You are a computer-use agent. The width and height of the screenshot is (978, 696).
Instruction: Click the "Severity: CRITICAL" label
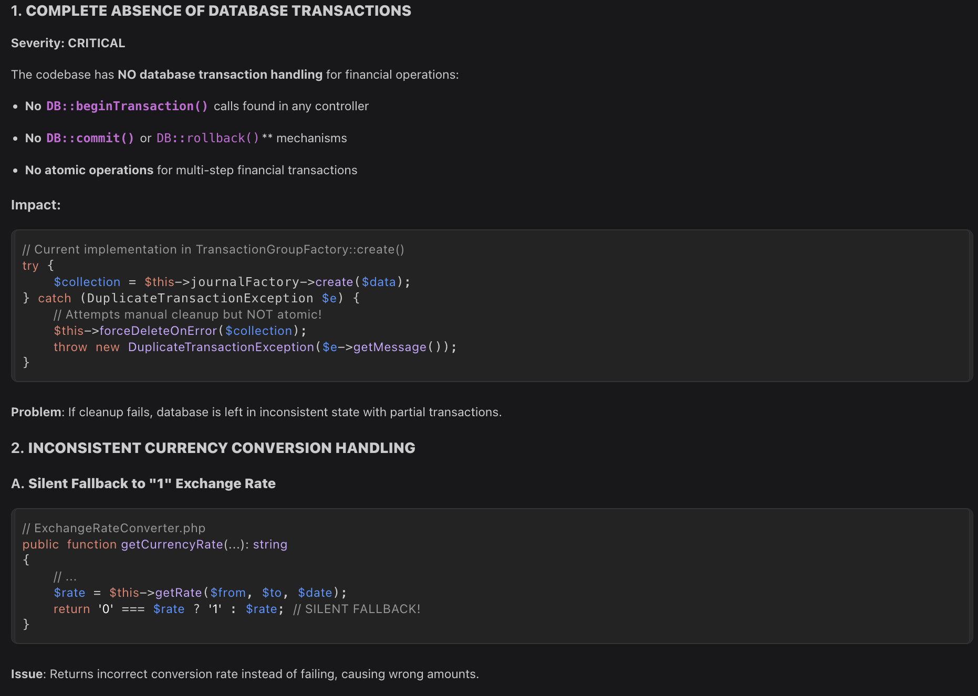68,43
